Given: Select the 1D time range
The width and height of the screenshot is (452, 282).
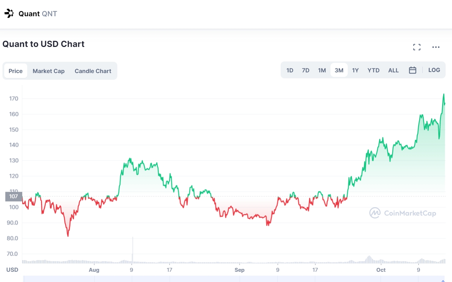Looking at the screenshot, I should tap(290, 70).
